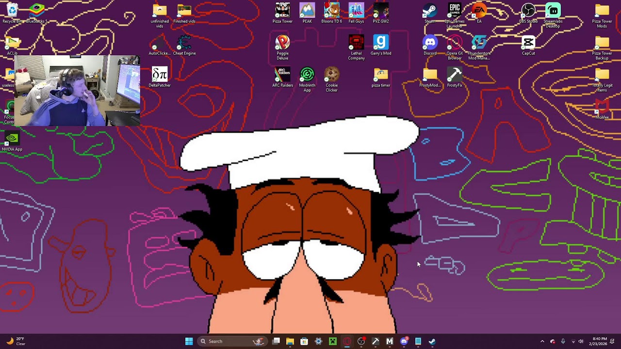Launch OBS Studio from the desktop

coord(528,13)
